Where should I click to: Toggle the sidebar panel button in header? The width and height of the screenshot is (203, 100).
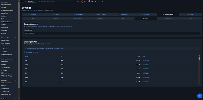tap(22, 2)
